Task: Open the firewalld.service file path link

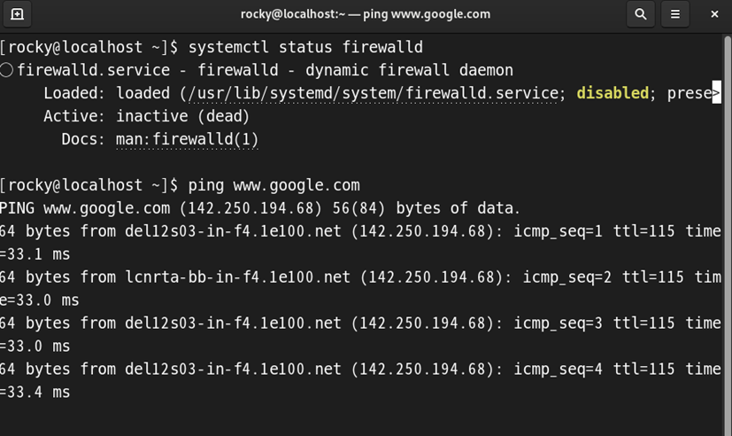Action: click(x=373, y=93)
